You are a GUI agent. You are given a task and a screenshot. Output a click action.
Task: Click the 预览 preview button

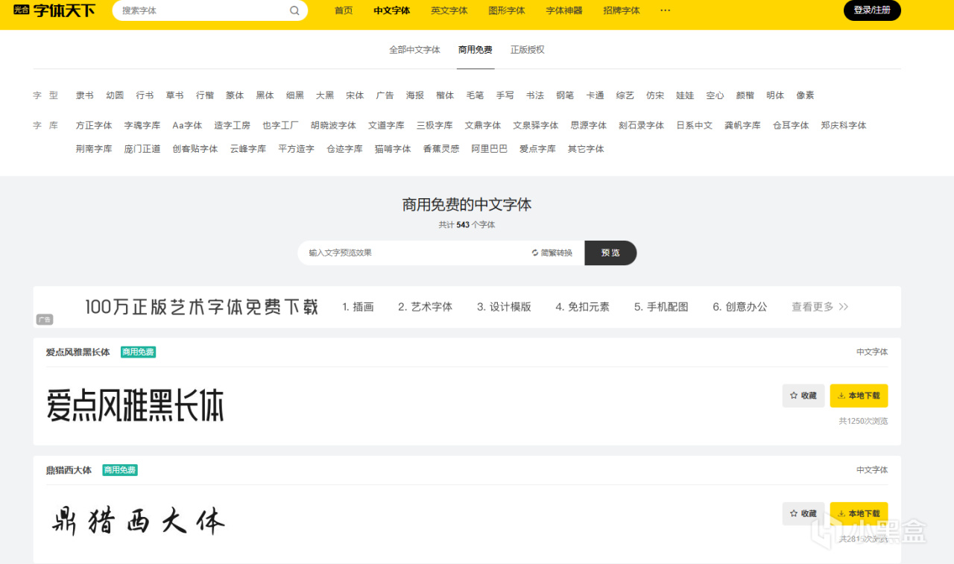point(610,253)
